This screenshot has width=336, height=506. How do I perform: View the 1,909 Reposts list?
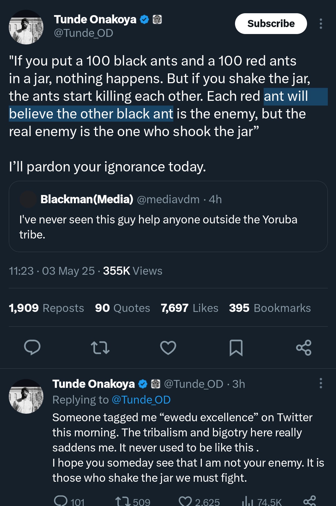[x=46, y=308]
